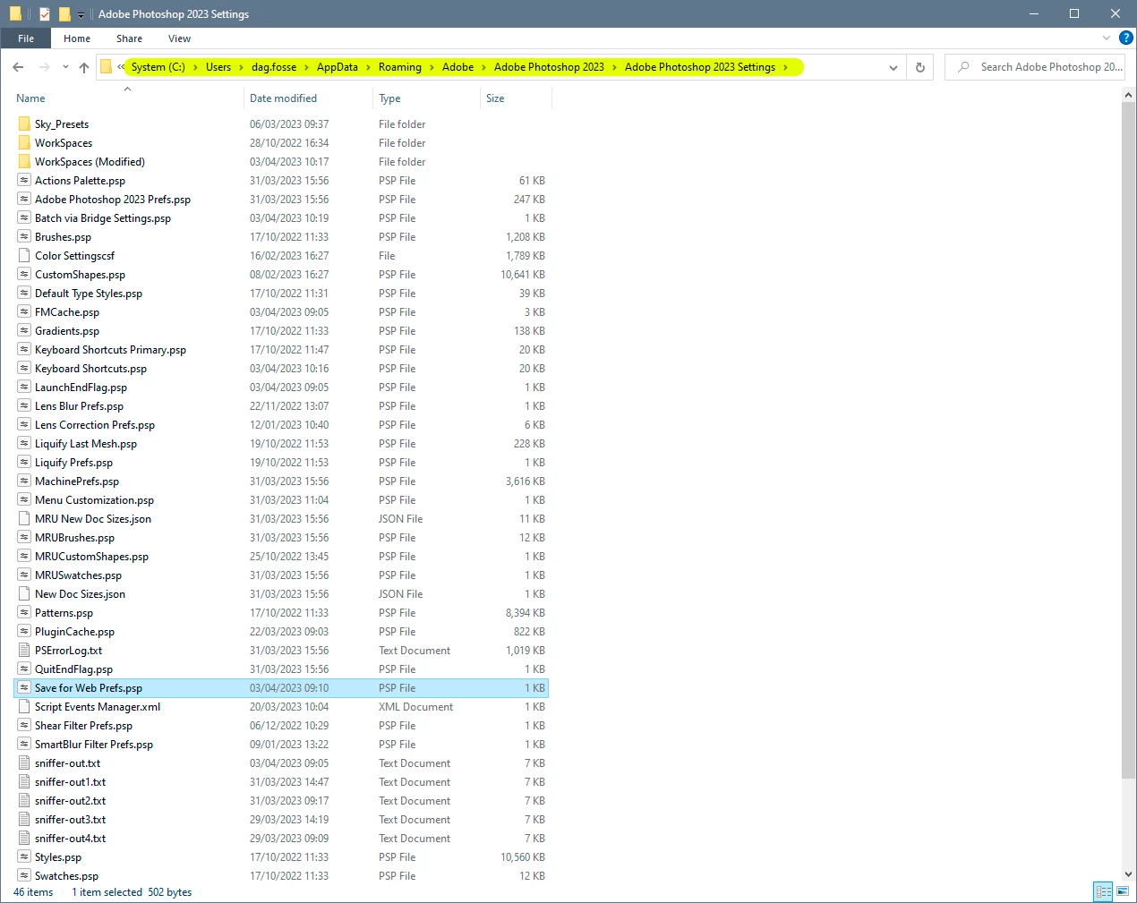Select the Script Events Manager.xml icon
The height and width of the screenshot is (903, 1137).
[x=24, y=706]
